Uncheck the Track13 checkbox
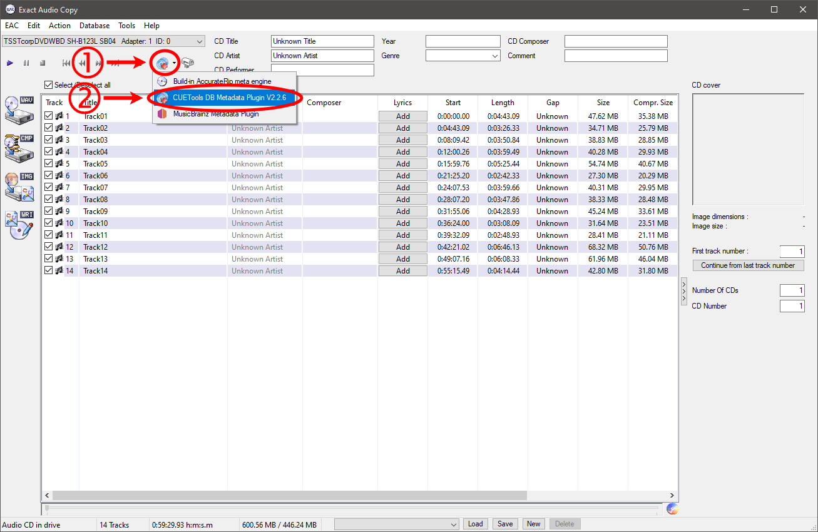 [x=49, y=258]
